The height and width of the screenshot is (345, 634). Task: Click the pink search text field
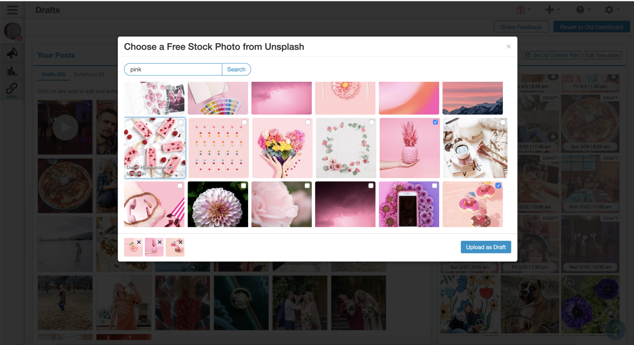[173, 69]
